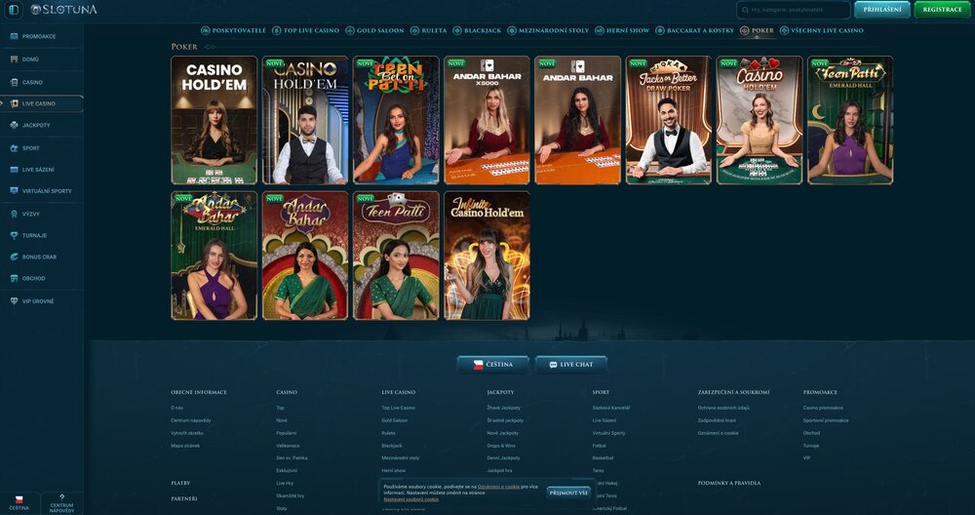Select Live Casino in the sidebar

pyautogui.click(x=42, y=103)
